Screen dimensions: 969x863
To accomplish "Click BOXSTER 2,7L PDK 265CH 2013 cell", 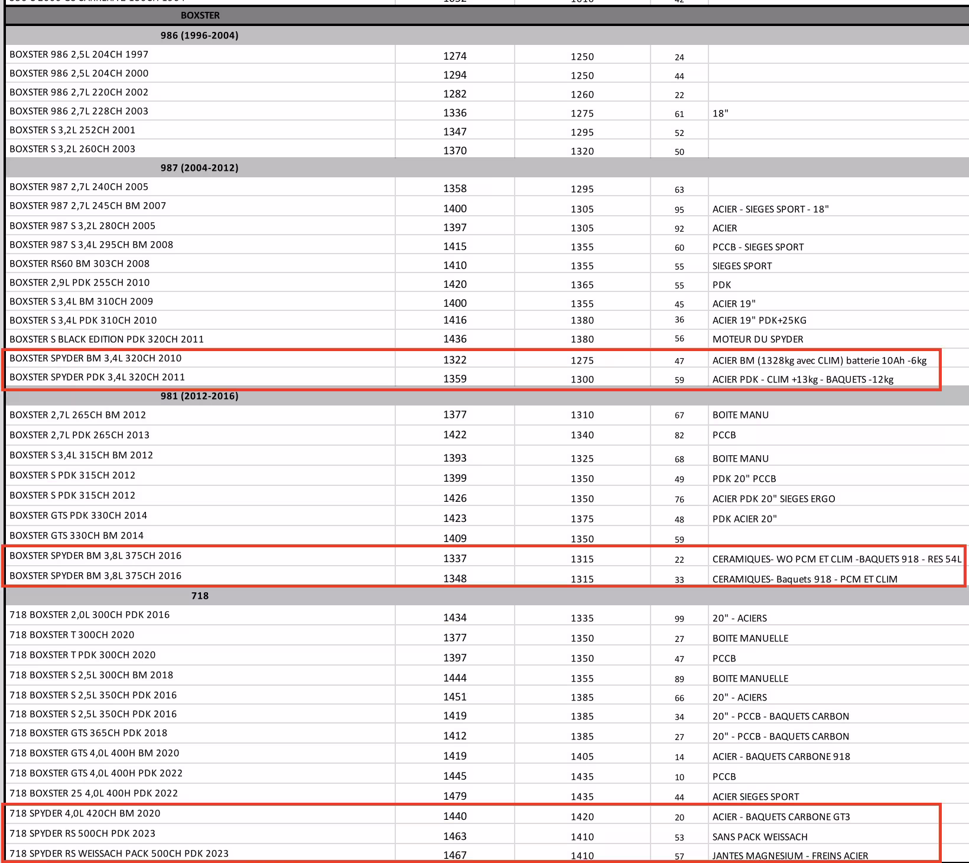I will [x=200, y=435].
